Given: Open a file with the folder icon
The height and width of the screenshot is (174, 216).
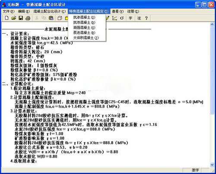Looking at the screenshot, I should click(x=14, y=18).
